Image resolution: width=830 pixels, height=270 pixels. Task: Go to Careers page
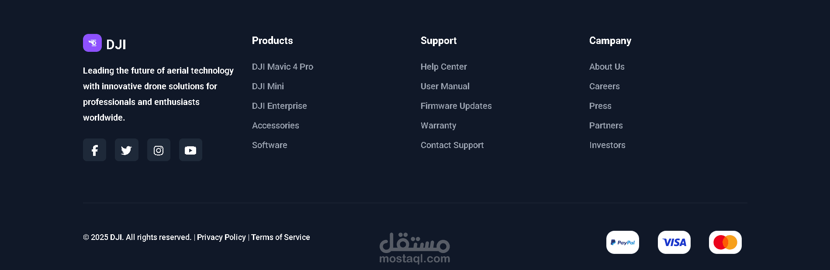pyautogui.click(x=604, y=86)
